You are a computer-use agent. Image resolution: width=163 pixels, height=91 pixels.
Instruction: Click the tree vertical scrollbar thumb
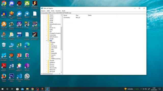[61, 38]
